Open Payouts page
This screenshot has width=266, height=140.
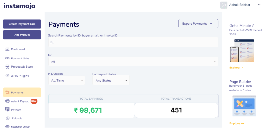16,110
